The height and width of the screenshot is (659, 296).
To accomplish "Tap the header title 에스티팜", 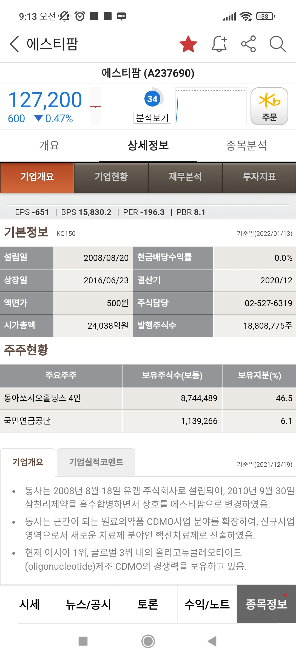I will (x=52, y=44).
